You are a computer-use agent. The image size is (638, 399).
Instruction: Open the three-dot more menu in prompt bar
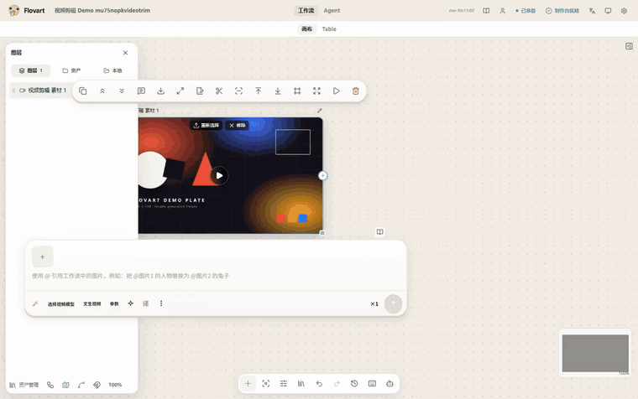[x=161, y=303]
